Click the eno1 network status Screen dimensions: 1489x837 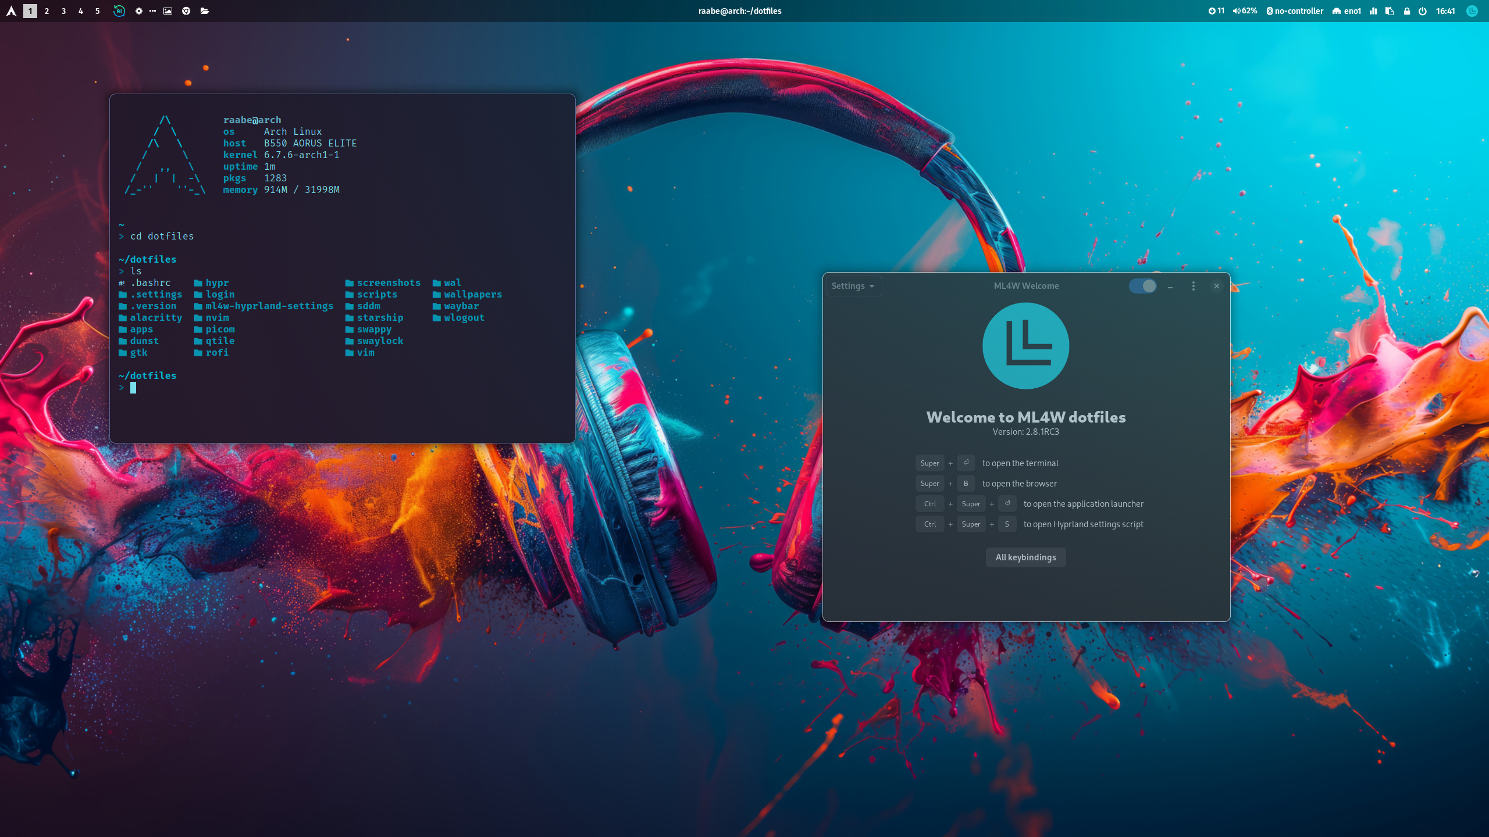pos(1347,11)
